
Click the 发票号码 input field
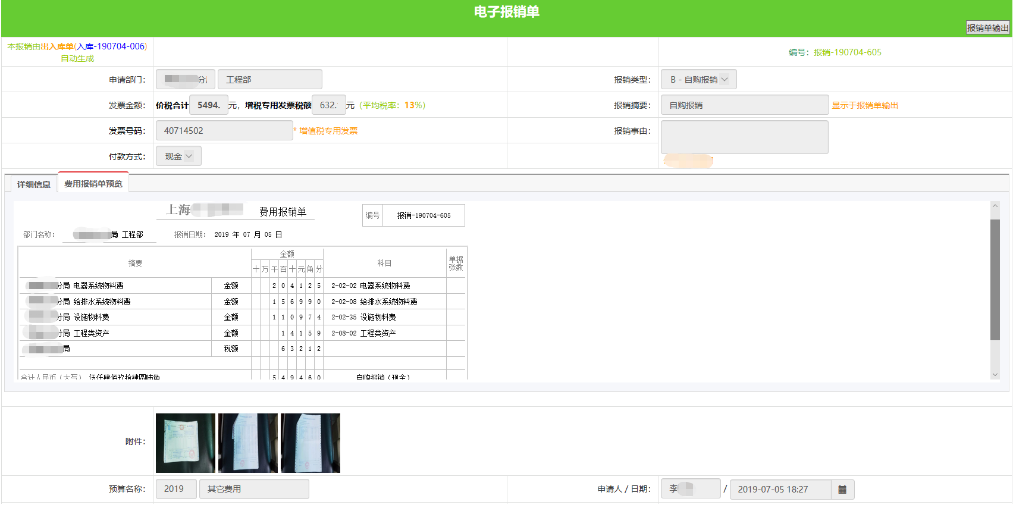tap(224, 131)
